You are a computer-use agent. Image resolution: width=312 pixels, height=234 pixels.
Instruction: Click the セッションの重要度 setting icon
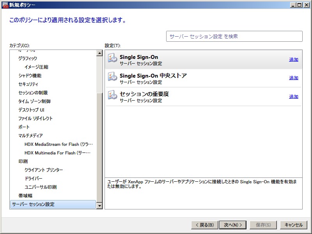pos(112,95)
